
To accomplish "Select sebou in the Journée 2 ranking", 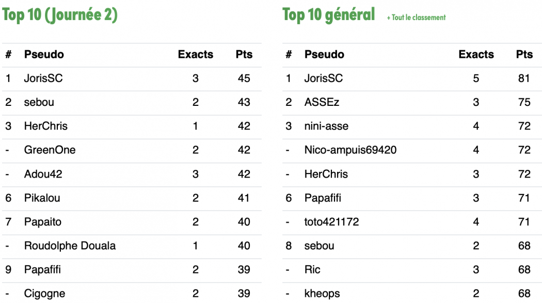I will point(39,102).
